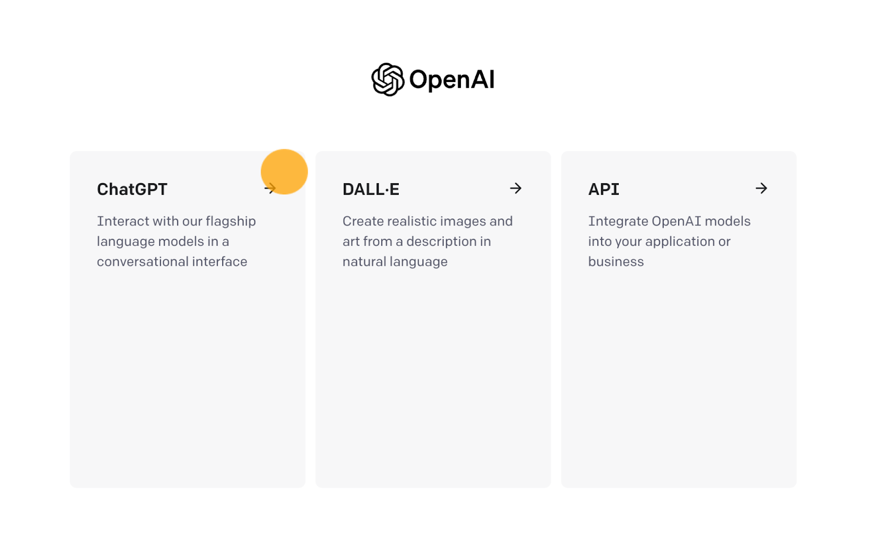Viewport: 880px width, 553px height.
Task: Click the arrow icon on API card
Action: tap(761, 189)
